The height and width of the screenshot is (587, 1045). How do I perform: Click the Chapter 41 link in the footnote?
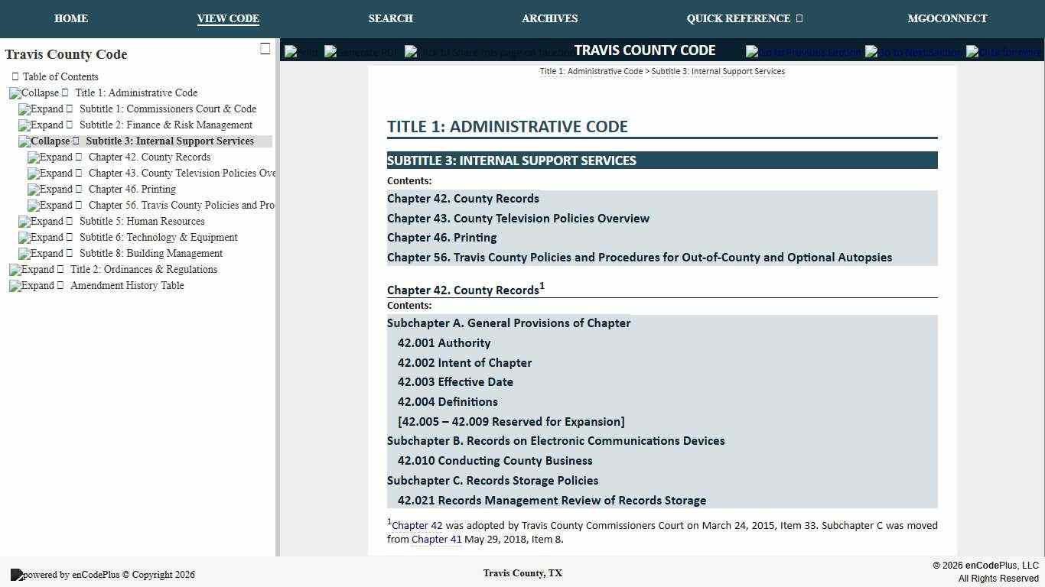tap(436, 539)
